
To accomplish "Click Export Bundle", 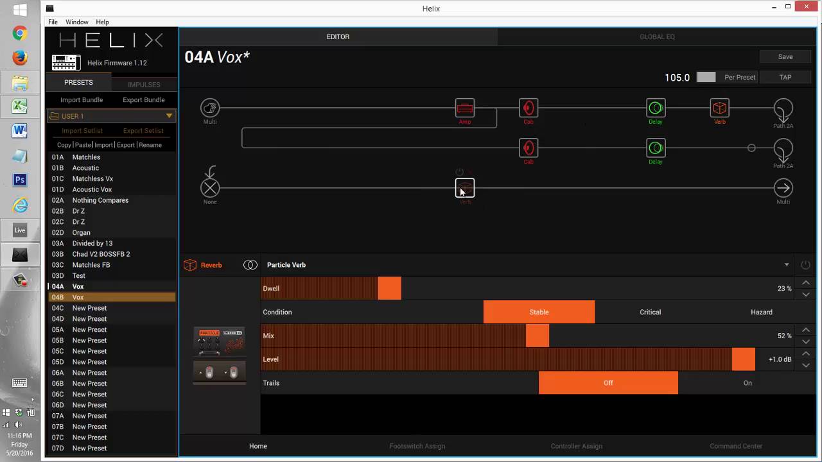I will pos(144,100).
